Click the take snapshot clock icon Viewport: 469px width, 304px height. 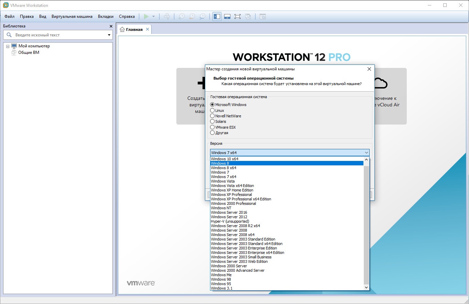point(181,16)
